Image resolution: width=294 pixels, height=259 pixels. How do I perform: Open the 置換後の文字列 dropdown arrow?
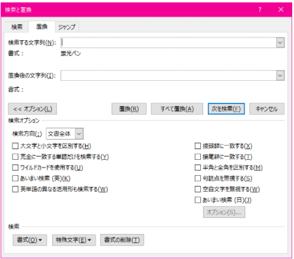[x=280, y=75]
